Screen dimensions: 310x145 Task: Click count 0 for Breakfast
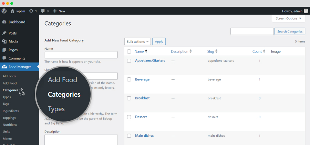[260, 98]
